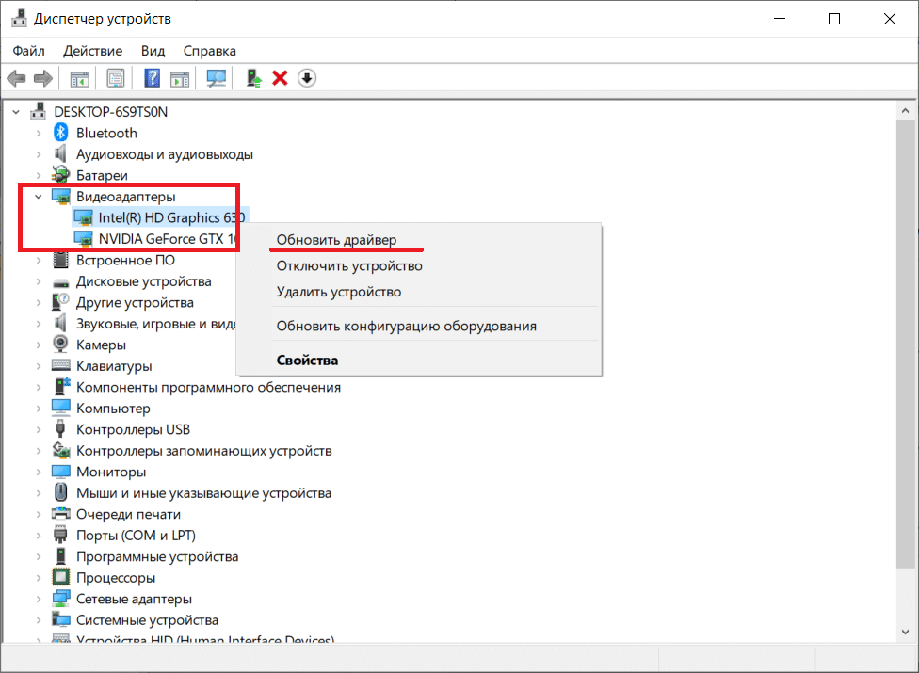Viewport: 919px width, 673px height.
Task: Open the Вид menu
Action: [x=153, y=51]
